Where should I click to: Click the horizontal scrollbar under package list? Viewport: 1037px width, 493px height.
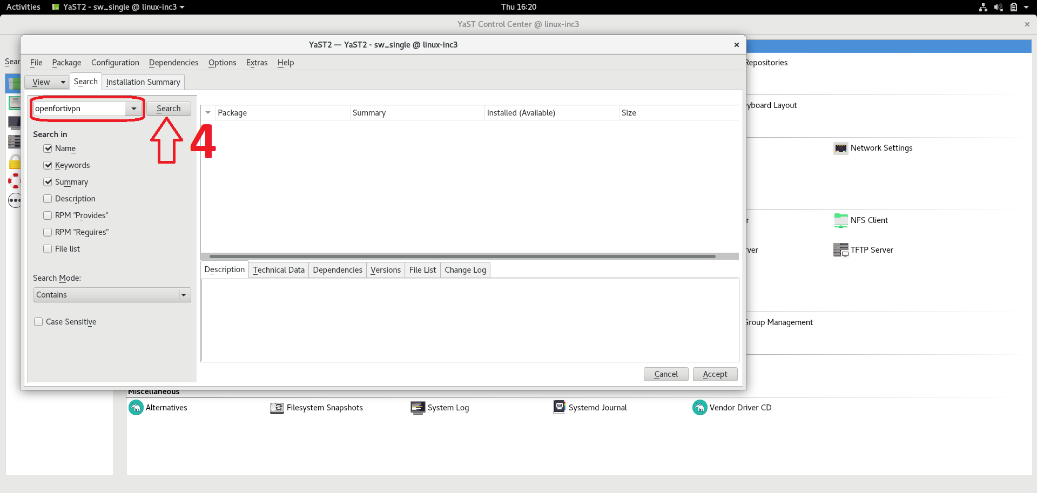click(x=462, y=256)
